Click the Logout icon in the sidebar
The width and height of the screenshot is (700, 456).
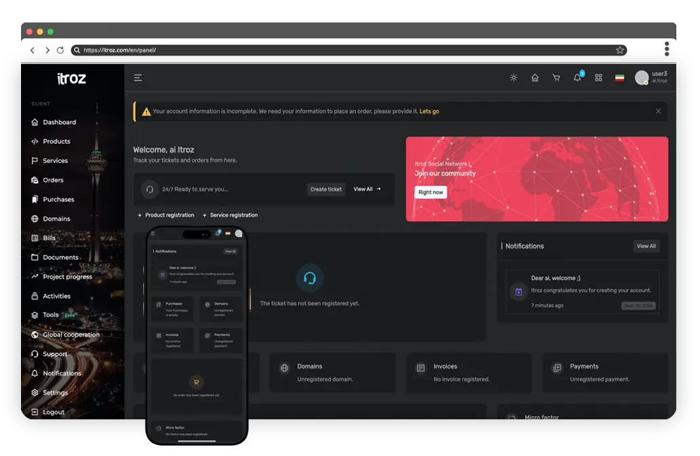click(x=35, y=412)
